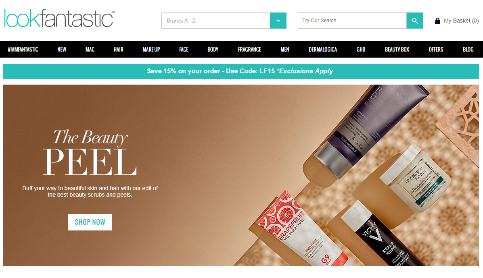Open the shopping bag basket icon
This screenshot has height=278, width=483.
tap(437, 21)
